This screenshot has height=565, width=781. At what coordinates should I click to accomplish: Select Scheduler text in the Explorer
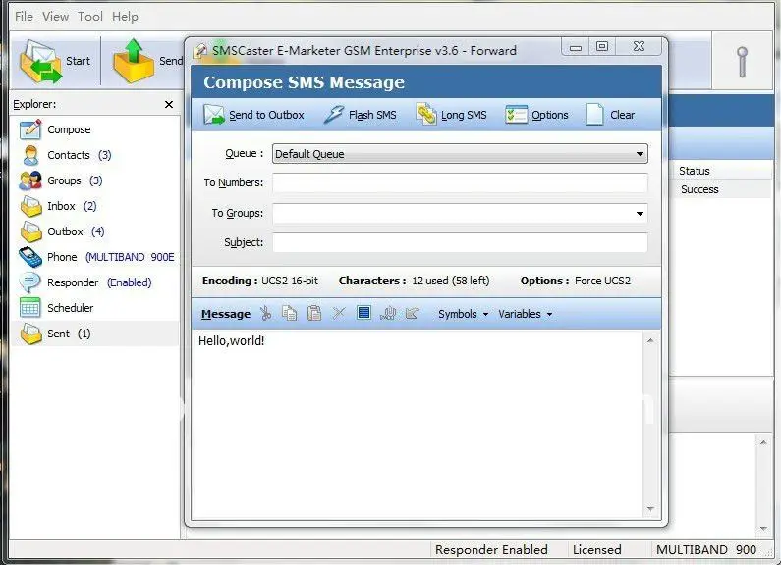coord(70,308)
